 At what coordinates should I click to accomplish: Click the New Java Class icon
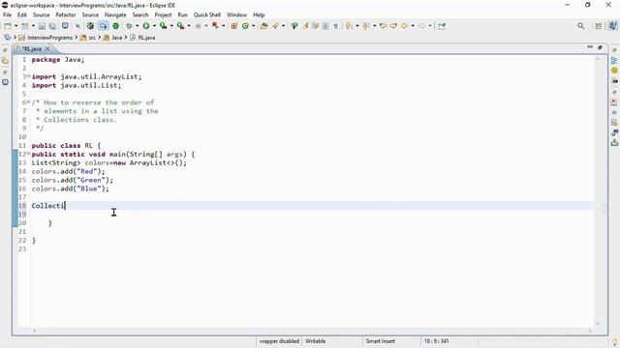(x=245, y=26)
